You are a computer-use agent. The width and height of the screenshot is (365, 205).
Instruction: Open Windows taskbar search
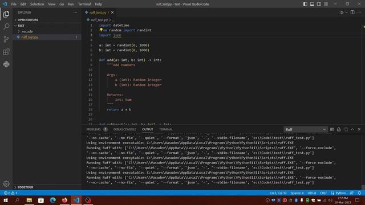pos(17,200)
